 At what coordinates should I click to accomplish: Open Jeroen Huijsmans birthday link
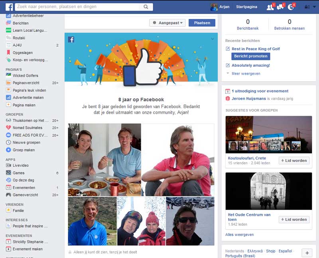point(248,98)
